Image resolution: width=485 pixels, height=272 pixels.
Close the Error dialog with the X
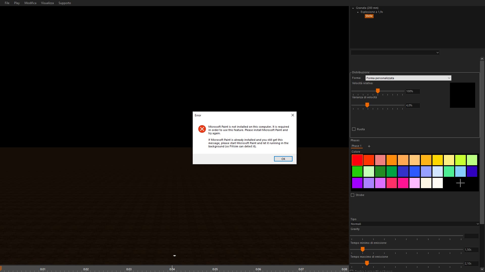tap(293, 115)
